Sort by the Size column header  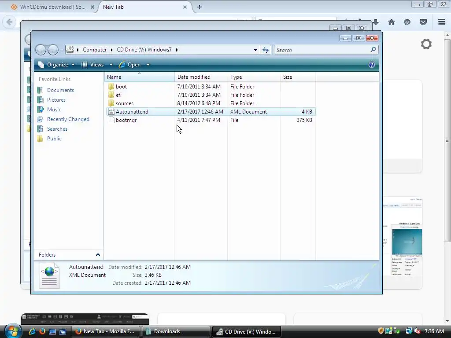(x=298, y=77)
